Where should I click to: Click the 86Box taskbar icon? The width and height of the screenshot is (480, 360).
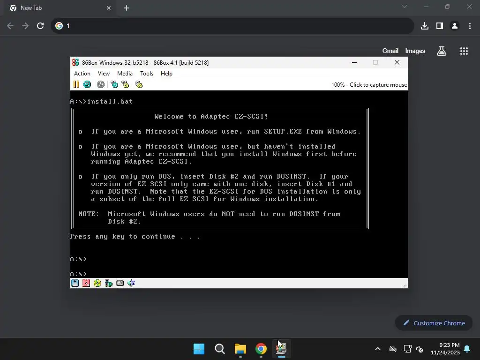[x=282, y=349]
